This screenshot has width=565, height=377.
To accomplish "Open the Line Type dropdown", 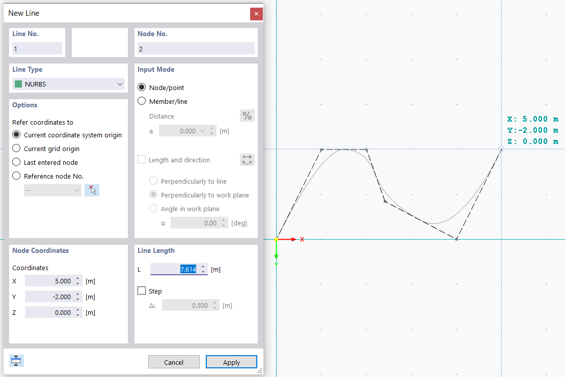I will pos(119,83).
